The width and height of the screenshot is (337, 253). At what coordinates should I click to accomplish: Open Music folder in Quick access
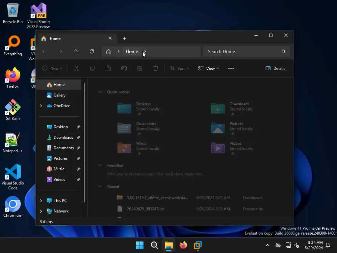(x=139, y=148)
